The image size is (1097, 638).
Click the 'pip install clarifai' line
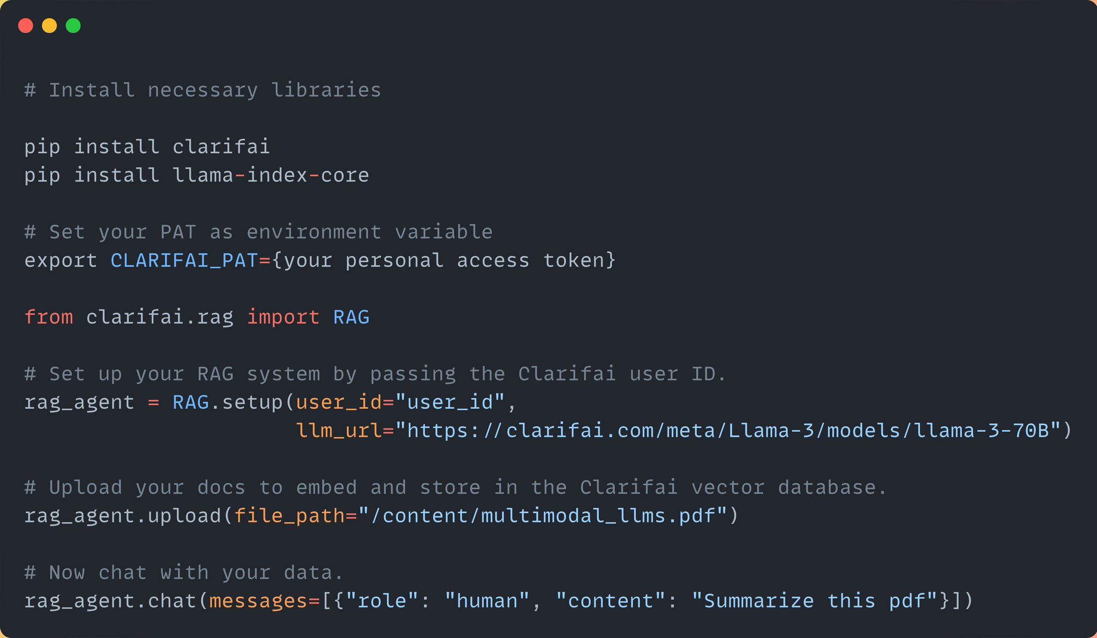[147, 147]
